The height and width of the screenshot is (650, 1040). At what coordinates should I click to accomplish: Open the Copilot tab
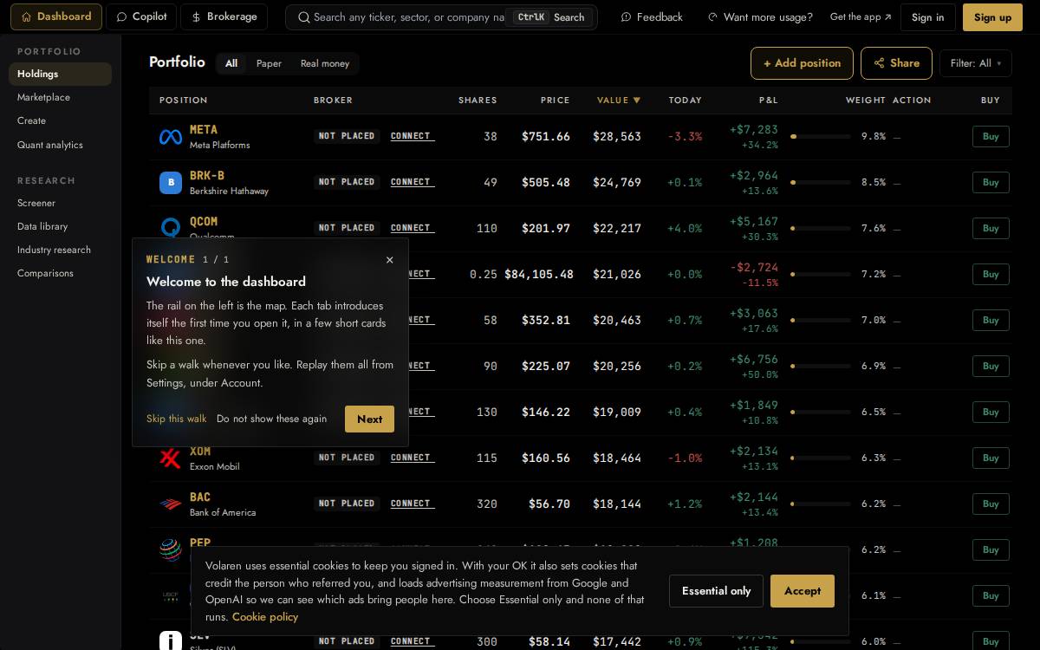[x=141, y=16]
